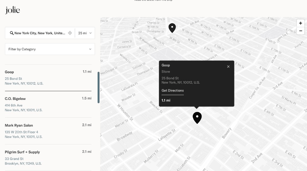This screenshot has height=171, width=307.
Task: Click the 135 W 20th St Floor 4 address
Action: [22, 132]
